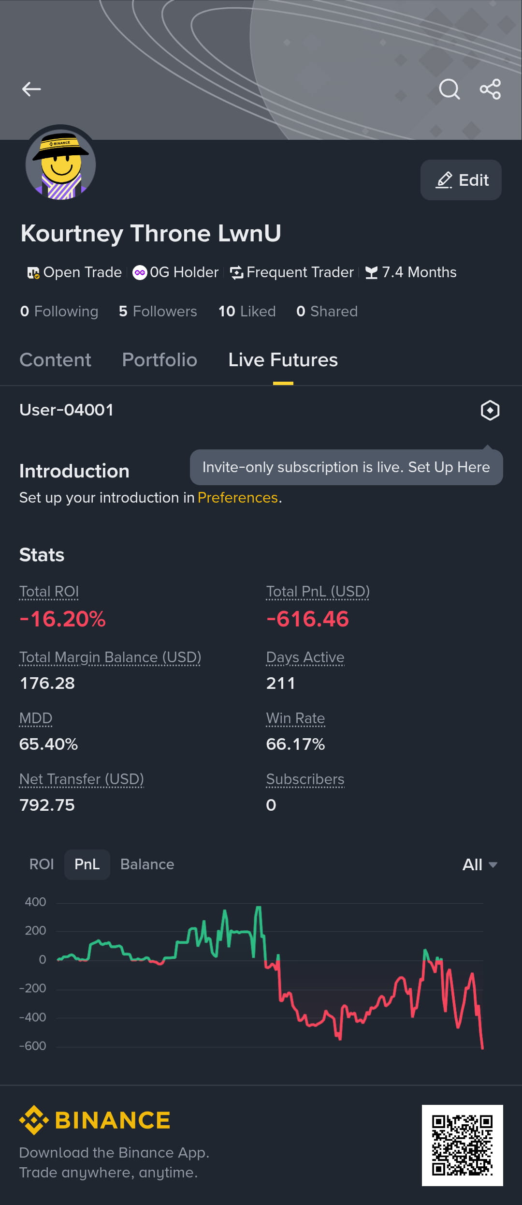Image resolution: width=522 pixels, height=1205 pixels.
Task: Tap the back arrow icon
Action: pos(31,89)
